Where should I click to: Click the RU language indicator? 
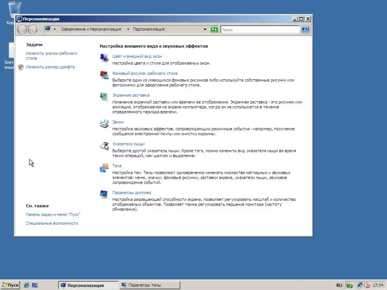339,285
